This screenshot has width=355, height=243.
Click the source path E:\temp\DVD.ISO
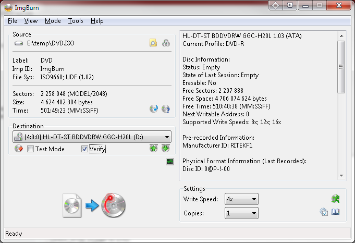pos(51,43)
